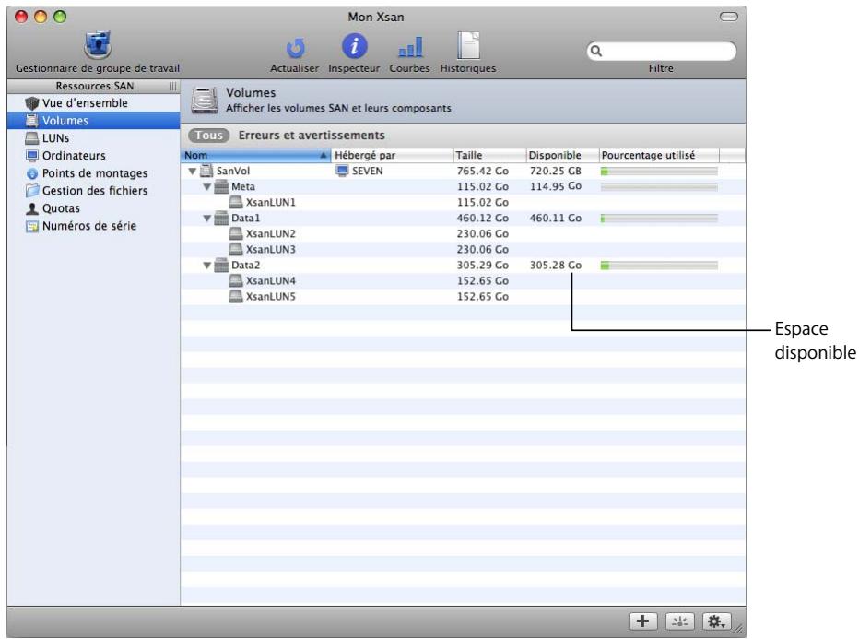Image resolution: width=859 pixels, height=639 pixels.
Task: Click the SEVEN computer icon
Action: pos(342,171)
